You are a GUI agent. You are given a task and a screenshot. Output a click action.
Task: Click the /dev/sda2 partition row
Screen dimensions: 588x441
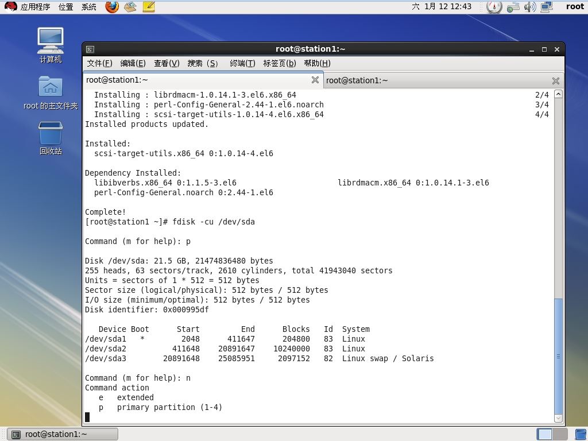(x=225, y=349)
